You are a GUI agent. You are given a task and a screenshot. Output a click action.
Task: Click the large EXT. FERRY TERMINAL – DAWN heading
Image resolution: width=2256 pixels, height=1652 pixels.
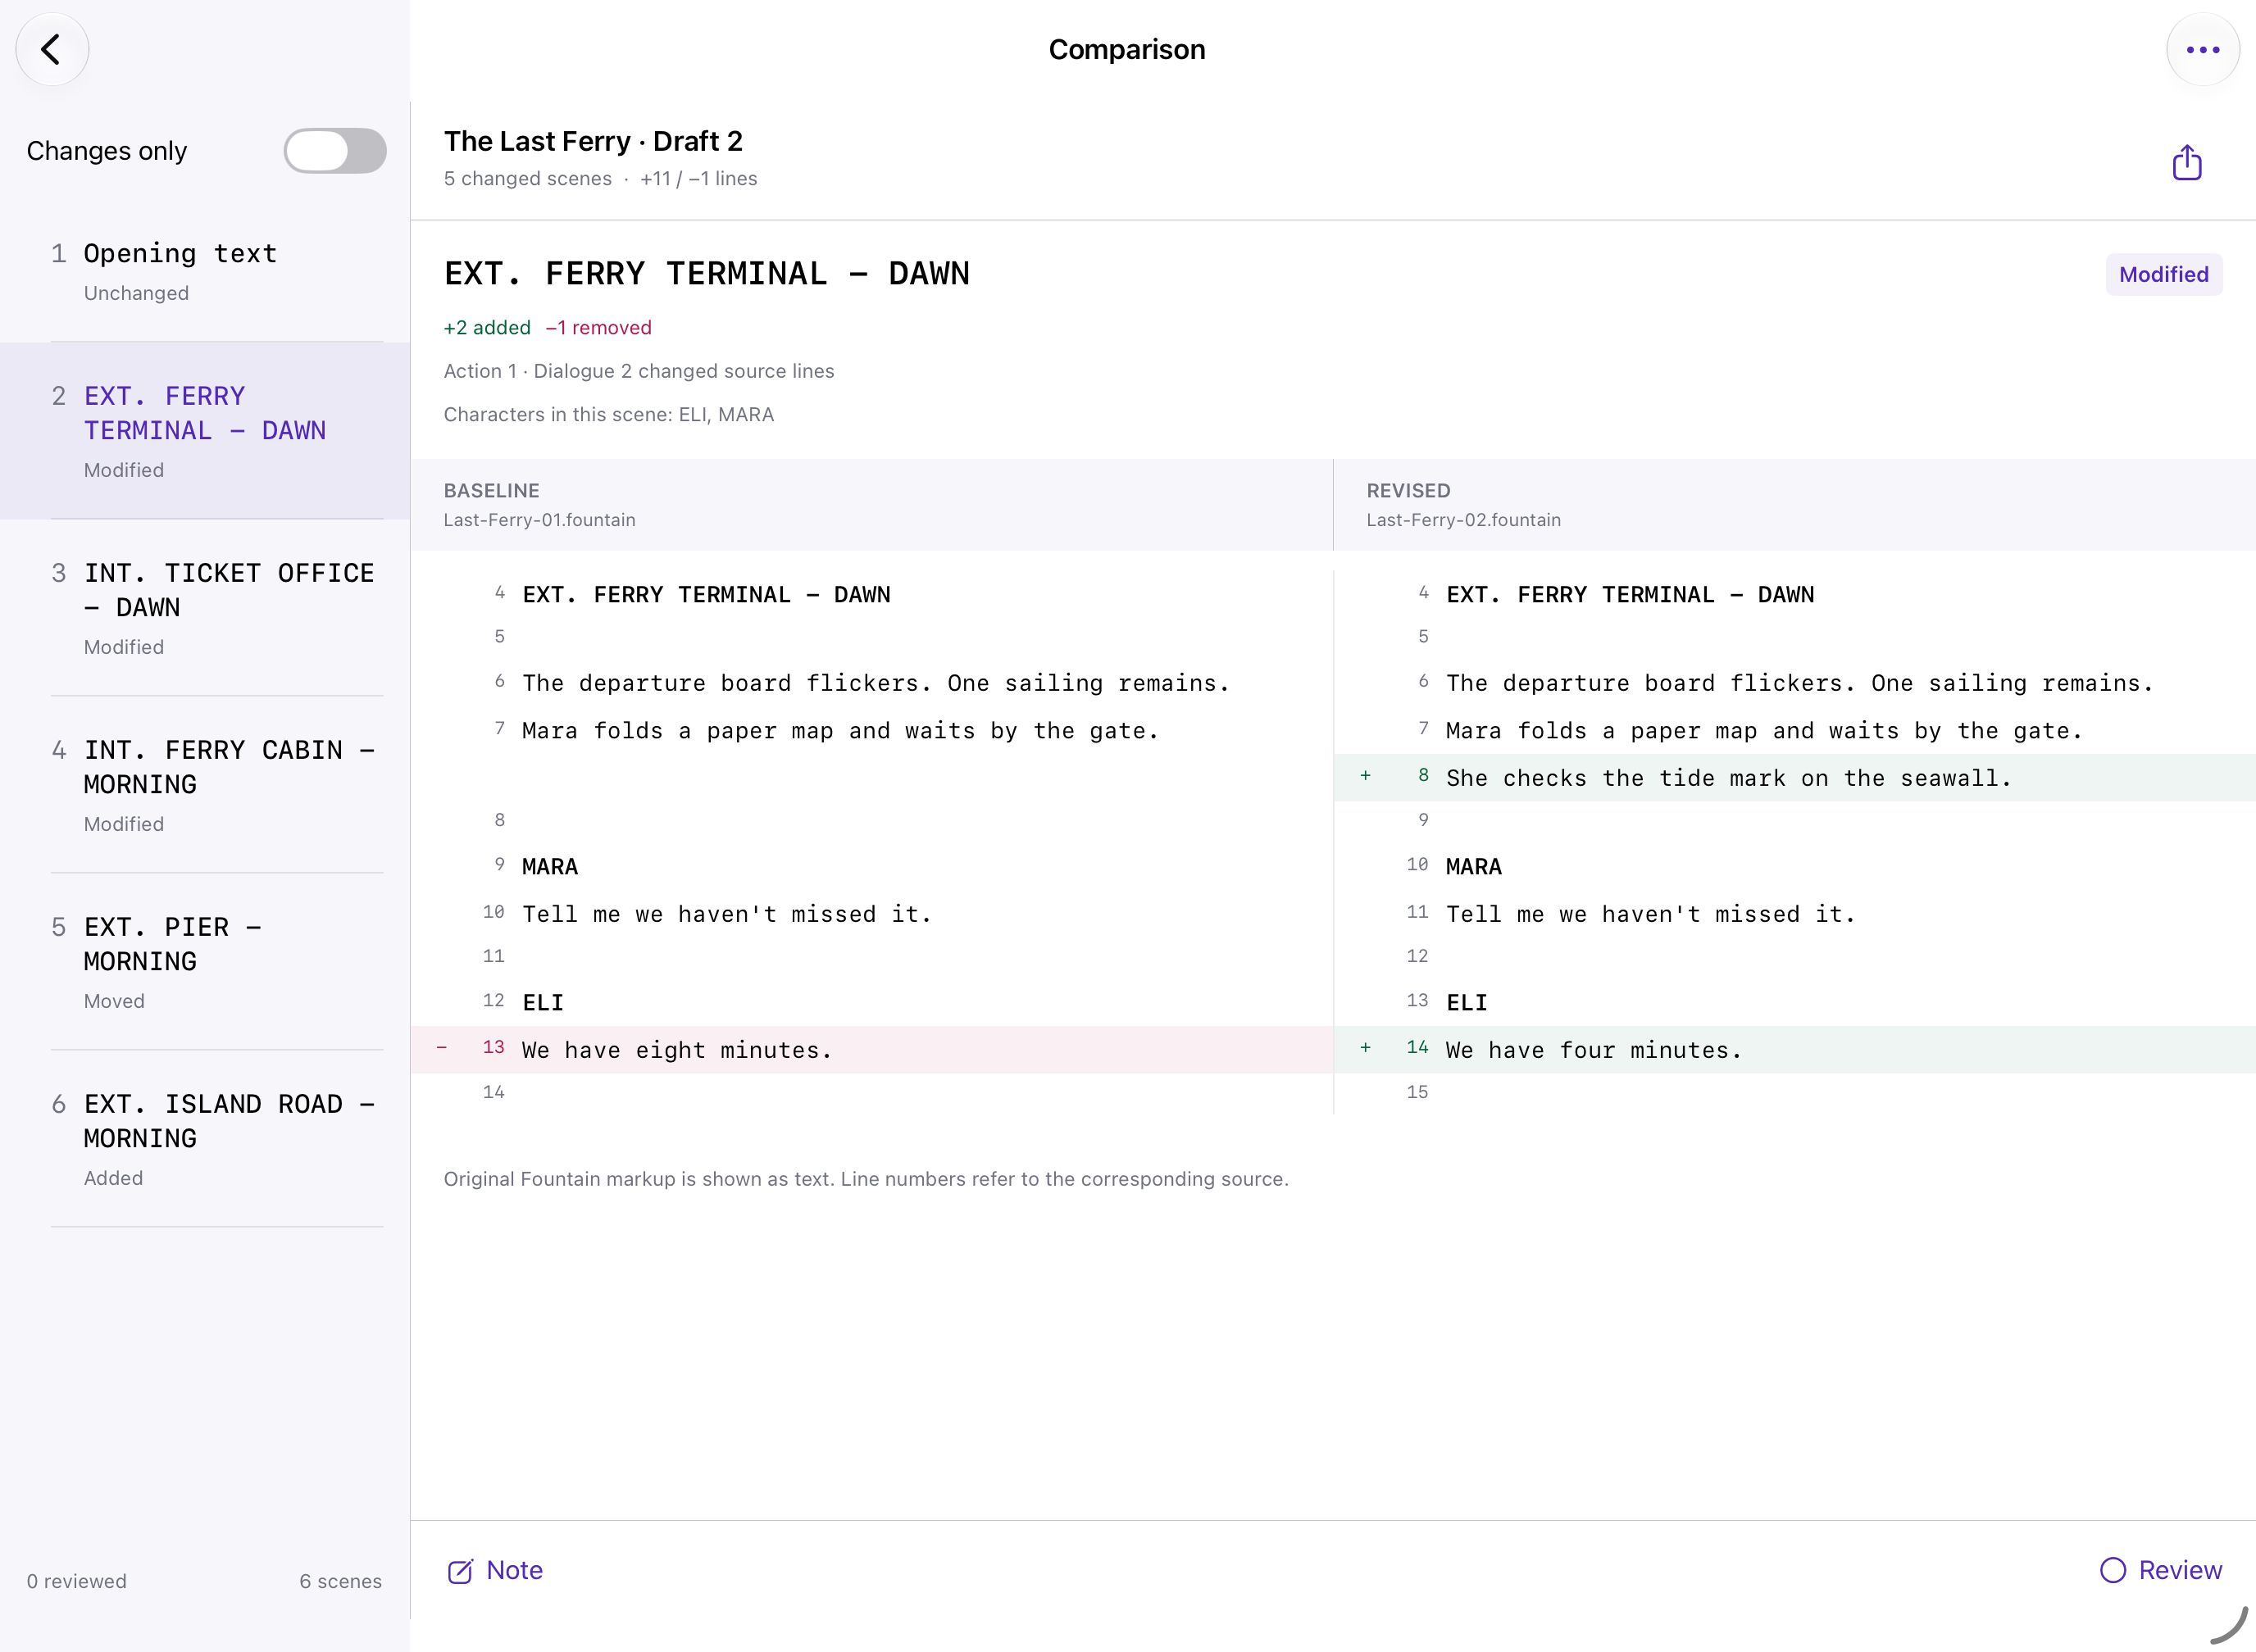click(707, 274)
